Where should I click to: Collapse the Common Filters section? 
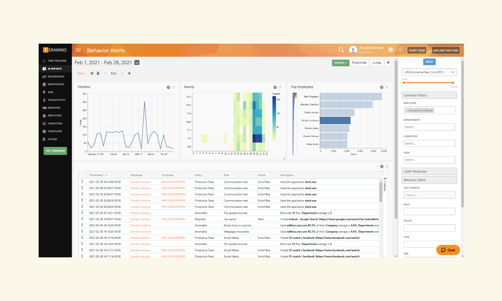[429, 95]
